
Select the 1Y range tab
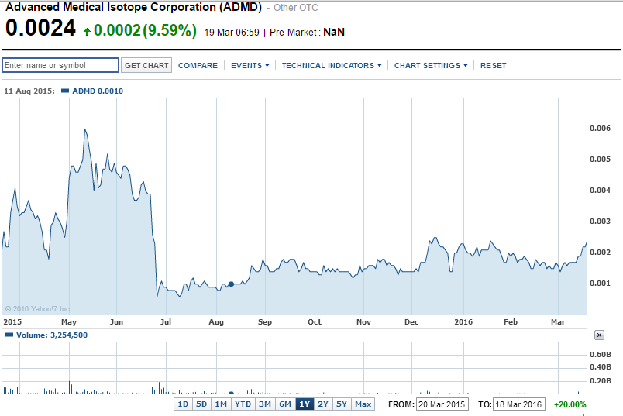tap(305, 404)
